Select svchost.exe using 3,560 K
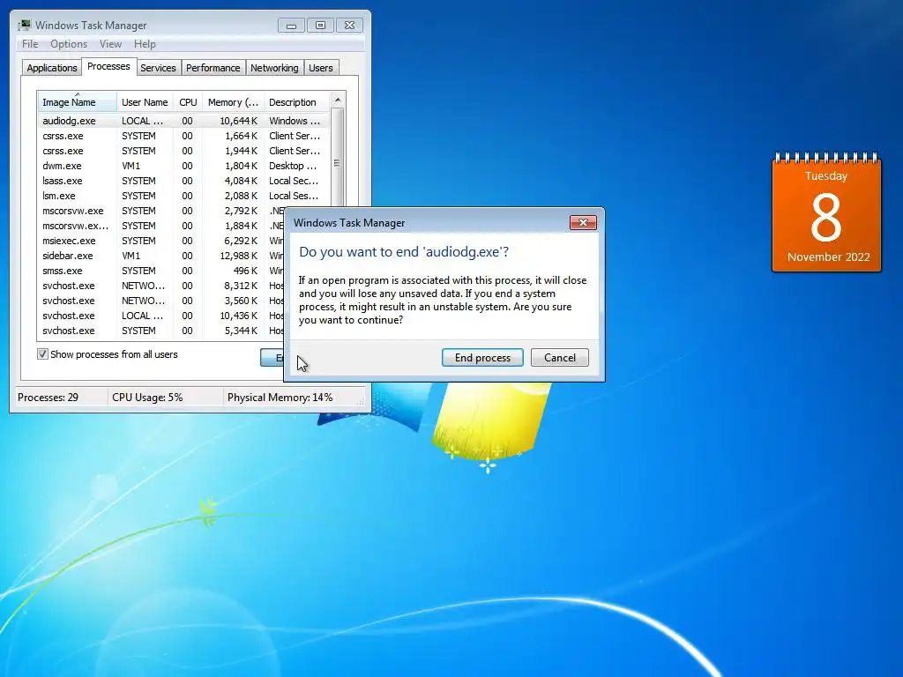The width and height of the screenshot is (903, 677). click(160, 301)
